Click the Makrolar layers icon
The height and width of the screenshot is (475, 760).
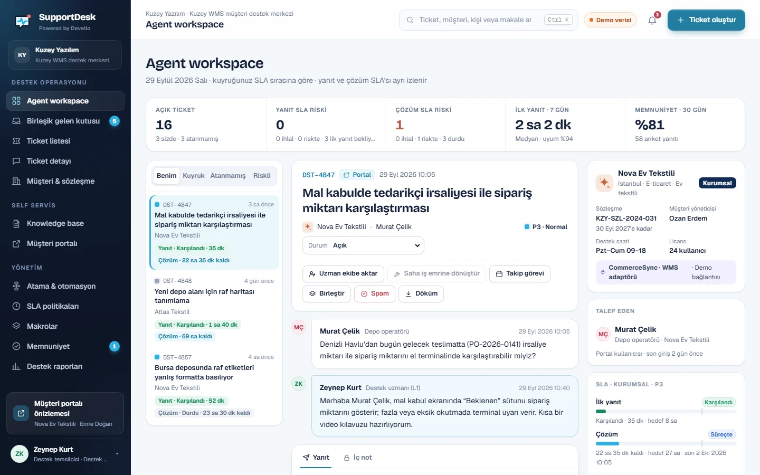pyautogui.click(x=16, y=326)
